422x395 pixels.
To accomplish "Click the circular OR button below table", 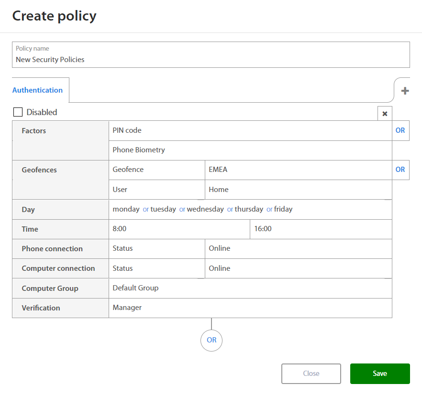I will coord(211,341).
